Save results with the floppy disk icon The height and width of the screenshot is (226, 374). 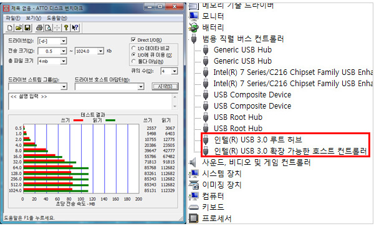pos(27,28)
